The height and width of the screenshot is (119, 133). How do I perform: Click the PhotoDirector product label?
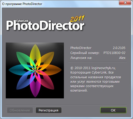coord(81,48)
